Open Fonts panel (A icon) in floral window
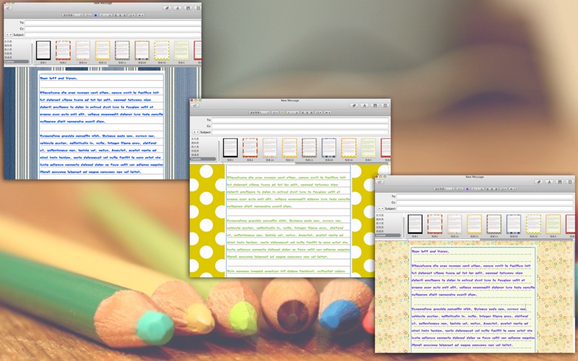The width and height of the screenshot is (578, 361). (x=549, y=182)
